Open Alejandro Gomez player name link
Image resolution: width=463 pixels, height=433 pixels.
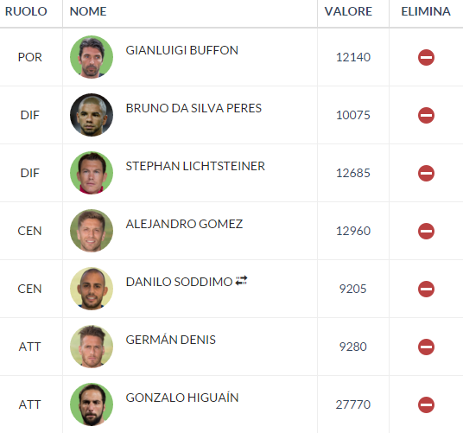pyautogui.click(x=184, y=224)
